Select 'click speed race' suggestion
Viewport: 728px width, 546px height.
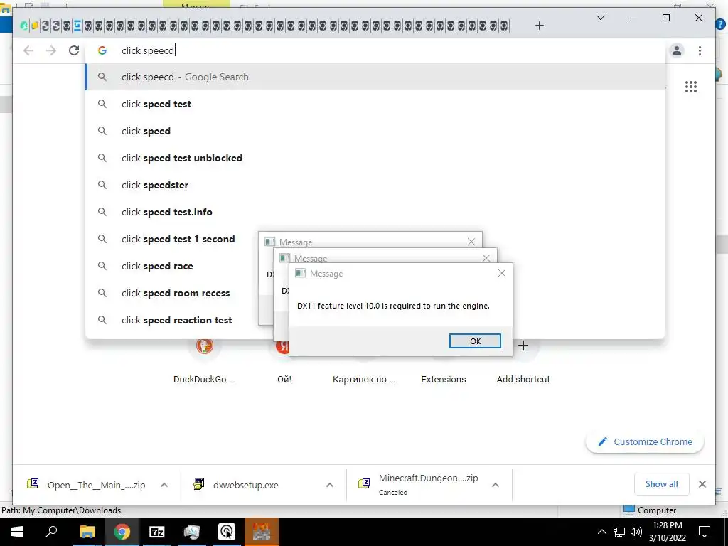pyautogui.click(x=172, y=266)
